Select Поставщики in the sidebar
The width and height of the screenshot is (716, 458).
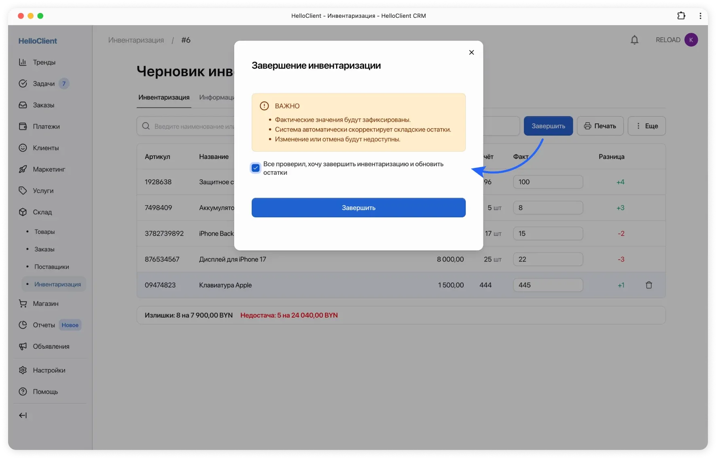click(52, 267)
